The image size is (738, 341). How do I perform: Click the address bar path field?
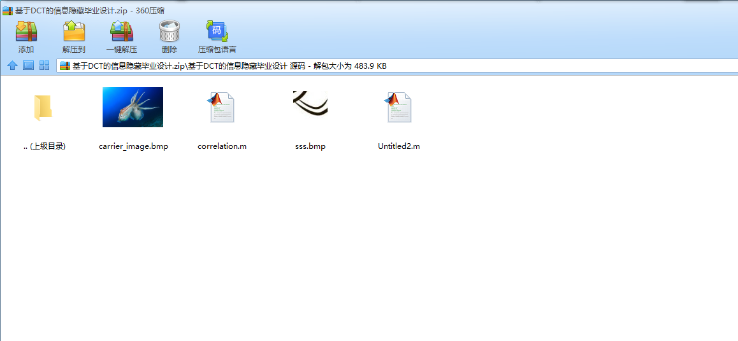click(397, 66)
